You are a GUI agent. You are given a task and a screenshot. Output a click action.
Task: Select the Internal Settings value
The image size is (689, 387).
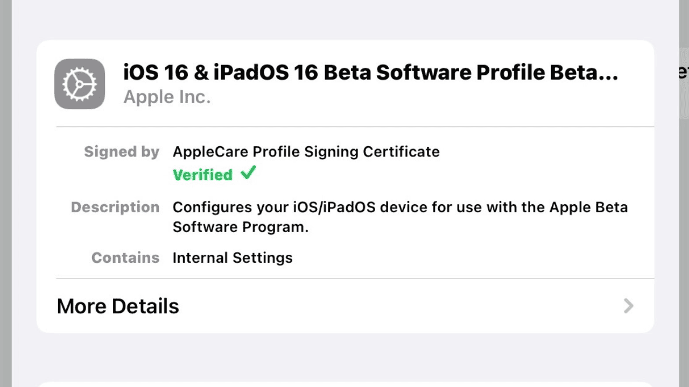[233, 258]
